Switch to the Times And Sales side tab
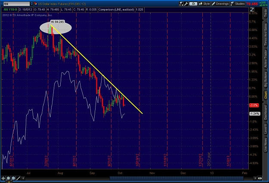The height and width of the screenshot is (183, 269). tap(266, 34)
